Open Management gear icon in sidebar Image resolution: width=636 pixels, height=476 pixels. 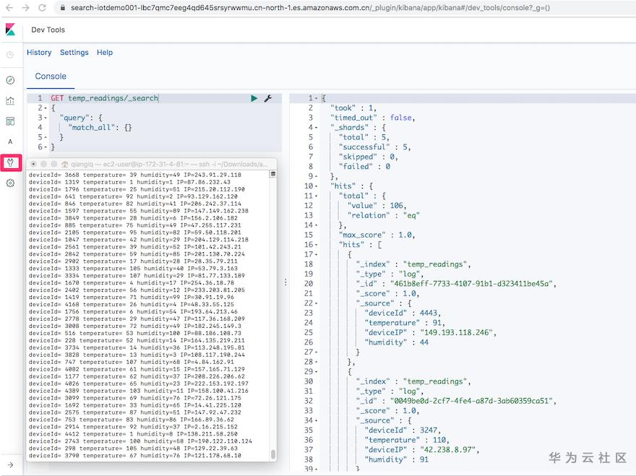(11, 183)
